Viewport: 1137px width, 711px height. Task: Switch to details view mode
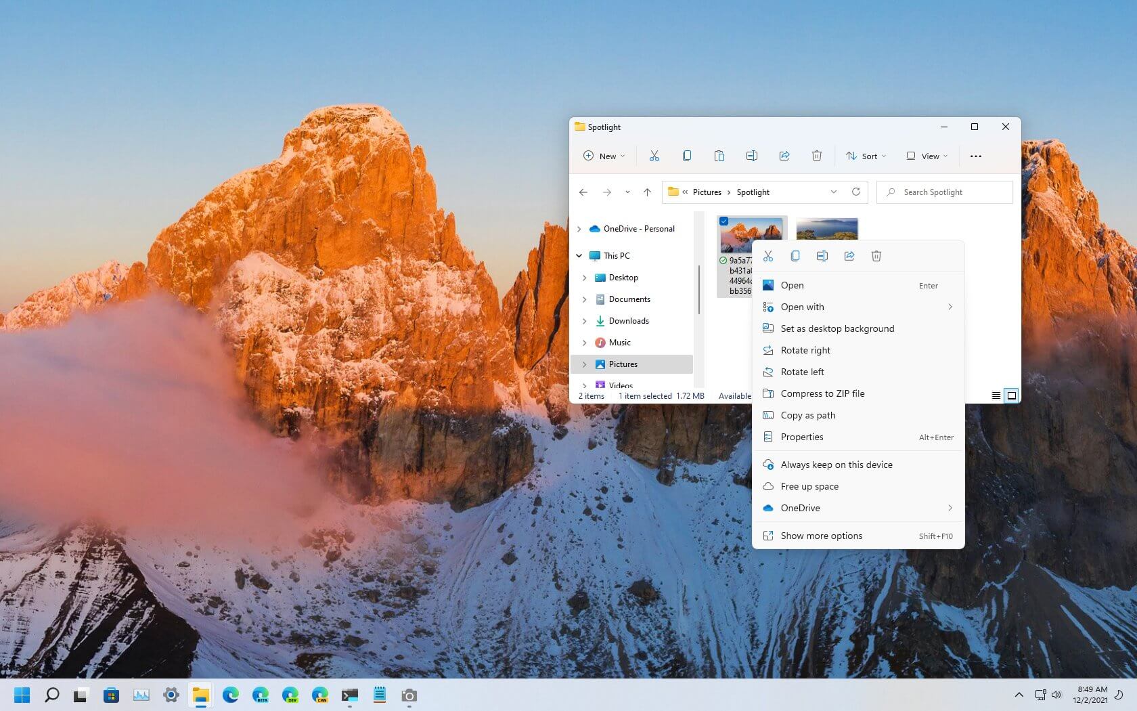pos(996,395)
